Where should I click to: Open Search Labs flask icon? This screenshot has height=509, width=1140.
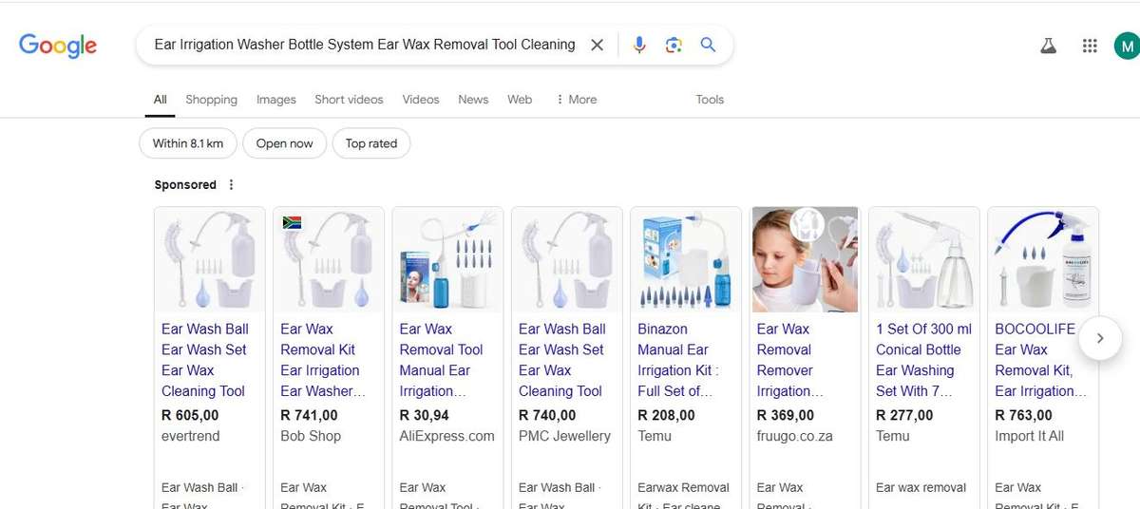(x=1048, y=46)
